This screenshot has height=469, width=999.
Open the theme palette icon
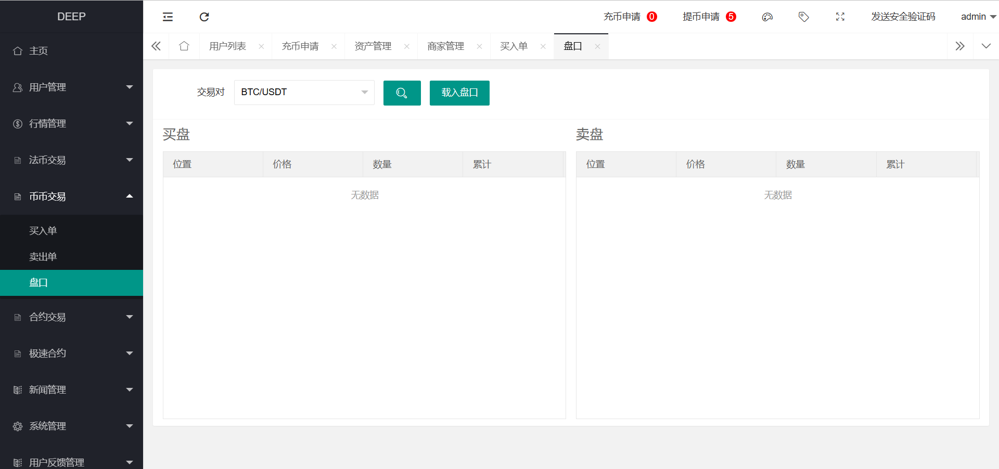(767, 17)
